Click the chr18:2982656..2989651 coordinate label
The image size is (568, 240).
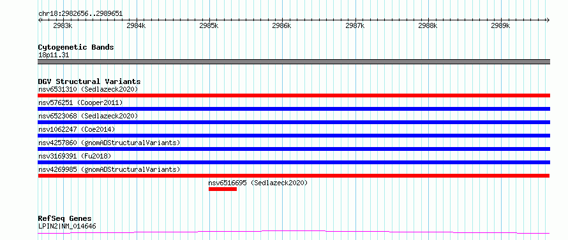tap(80, 14)
